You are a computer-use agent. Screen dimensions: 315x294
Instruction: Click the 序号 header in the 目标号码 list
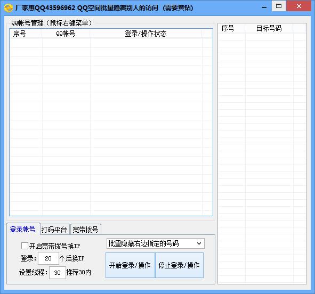[x=232, y=28]
